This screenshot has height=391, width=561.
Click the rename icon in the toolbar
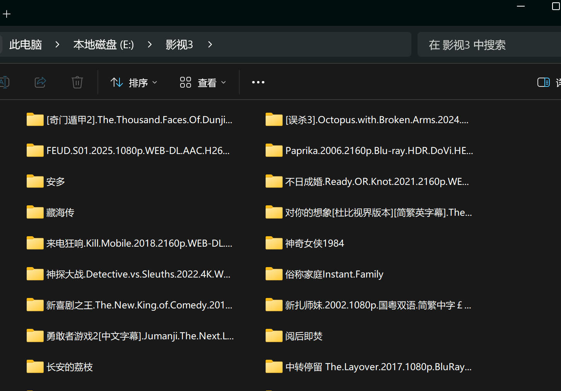pos(4,82)
